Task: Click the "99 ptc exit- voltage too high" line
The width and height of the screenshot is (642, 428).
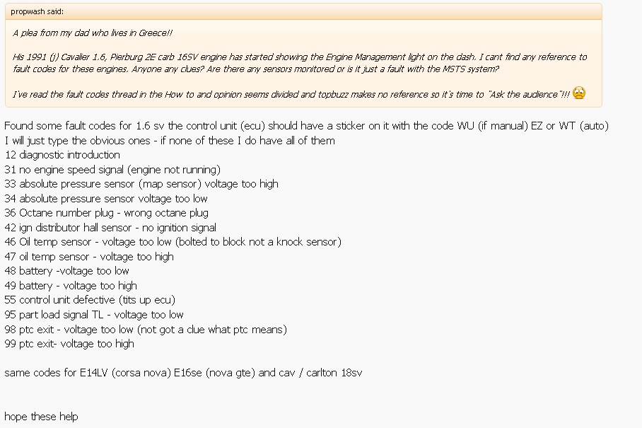Action: (x=69, y=344)
